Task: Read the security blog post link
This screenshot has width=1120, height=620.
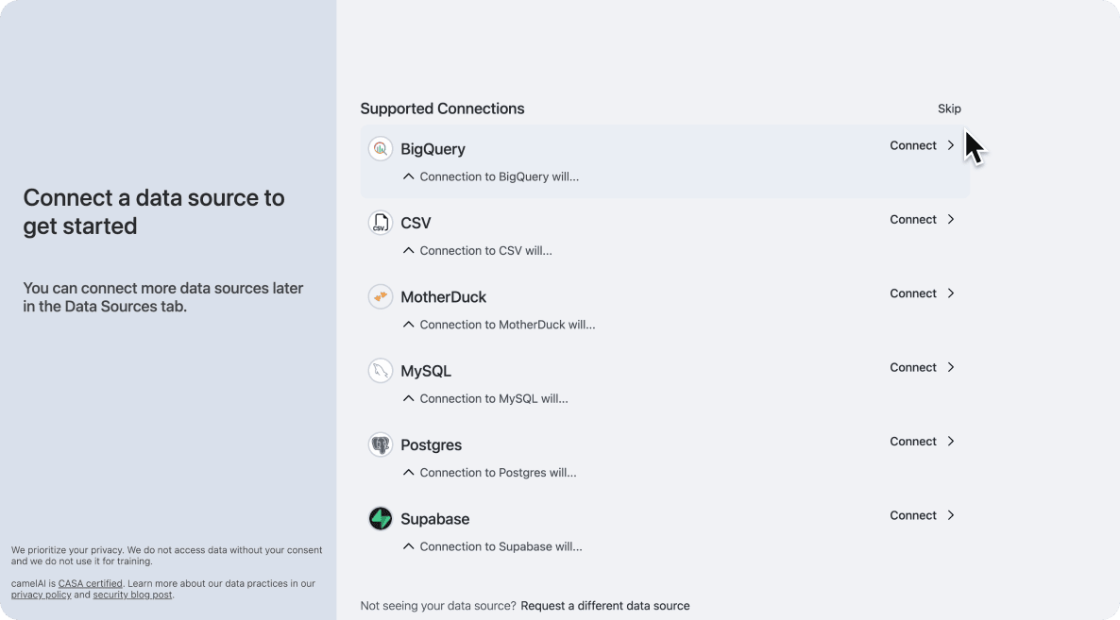Action: pos(132,595)
